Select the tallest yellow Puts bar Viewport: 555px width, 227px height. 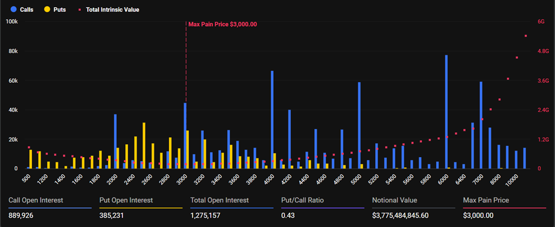click(144, 146)
